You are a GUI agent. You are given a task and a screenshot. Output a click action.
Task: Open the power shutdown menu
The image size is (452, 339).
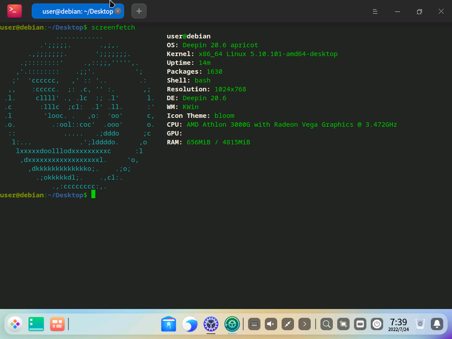tap(377, 324)
